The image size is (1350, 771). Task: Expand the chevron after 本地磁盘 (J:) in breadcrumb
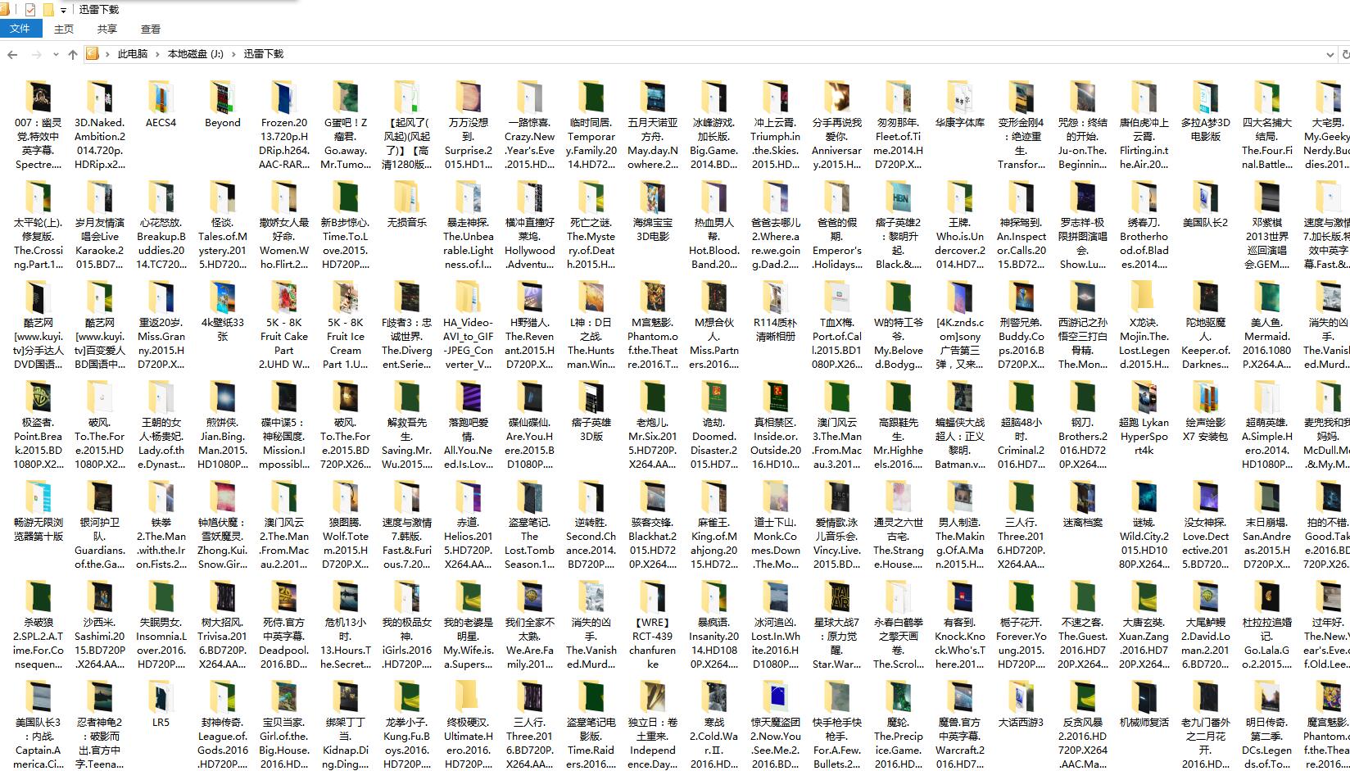click(x=233, y=54)
